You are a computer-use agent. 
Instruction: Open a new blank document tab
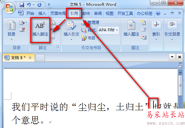[x=40, y=58]
